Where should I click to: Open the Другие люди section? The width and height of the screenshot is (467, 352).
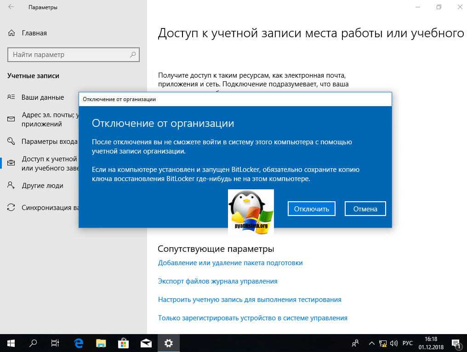pos(42,186)
